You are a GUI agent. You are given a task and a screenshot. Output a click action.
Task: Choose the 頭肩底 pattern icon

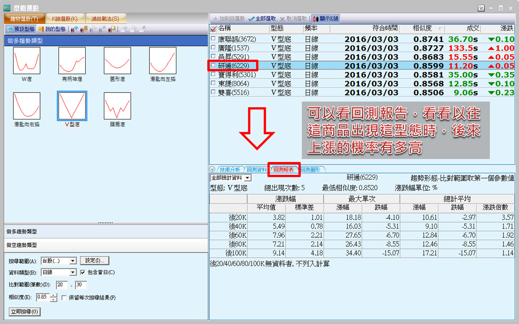click(117, 106)
